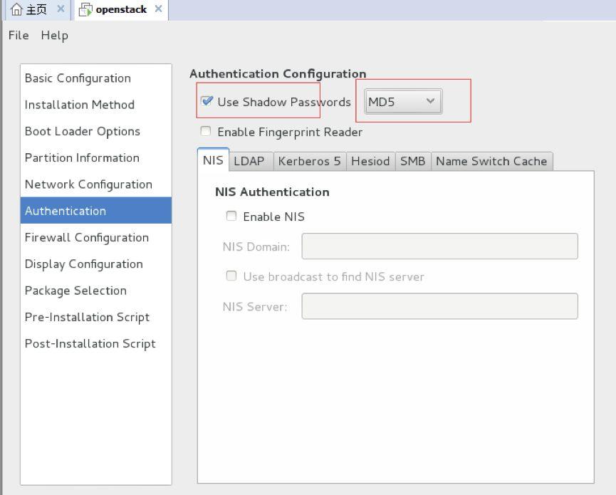The width and height of the screenshot is (616, 495).
Task: Open Post-Installation Script section
Action: pyautogui.click(x=90, y=343)
